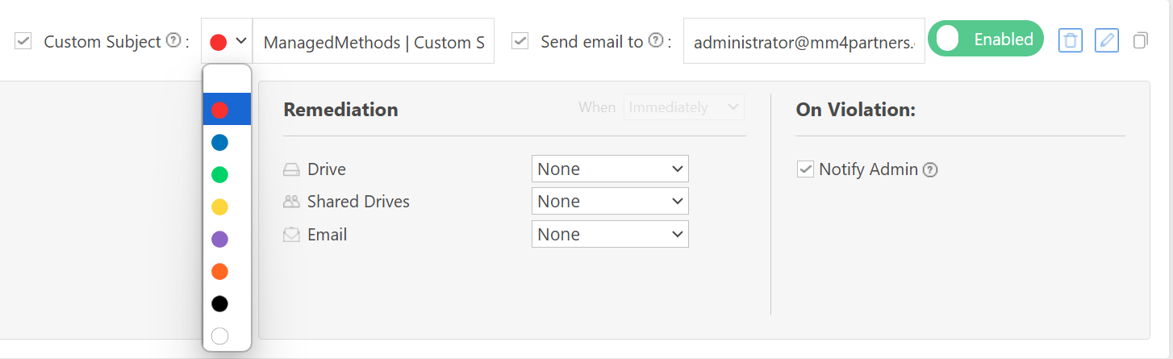
Task: Open the Drive remediation dropdown
Action: (x=610, y=169)
